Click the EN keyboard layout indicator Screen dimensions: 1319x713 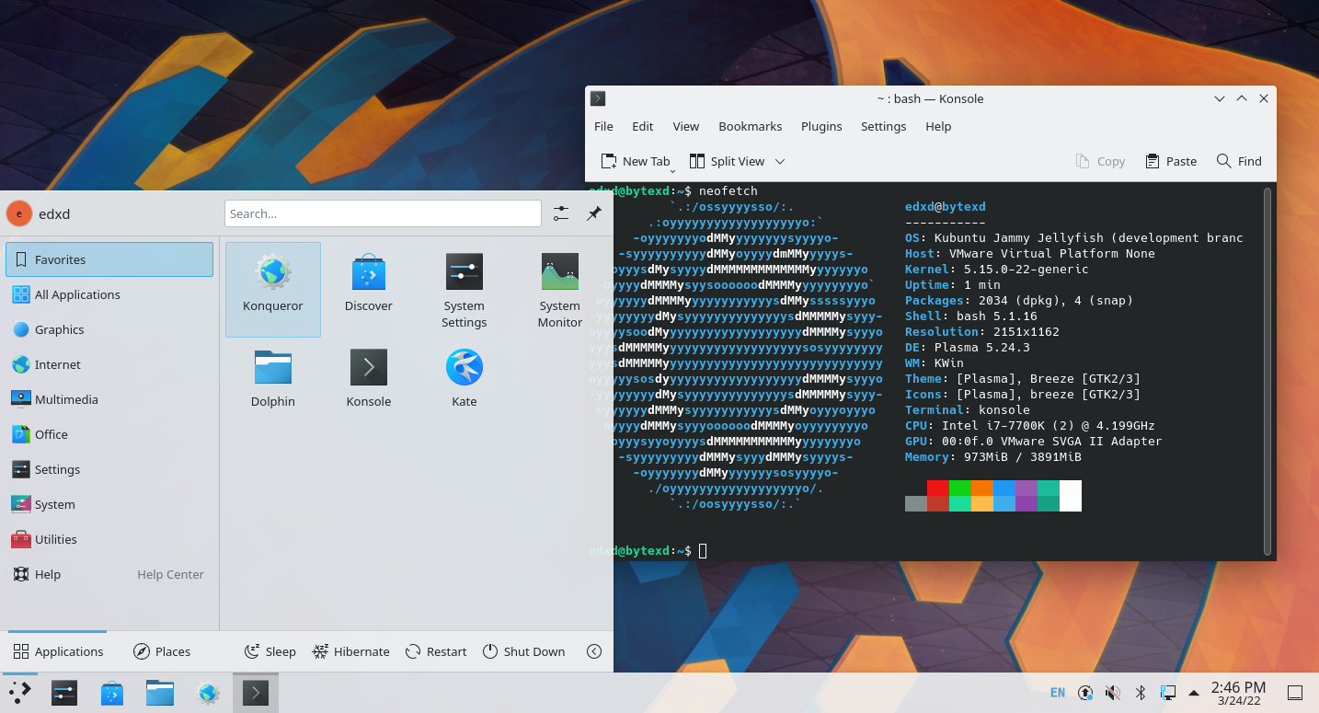[1058, 693]
